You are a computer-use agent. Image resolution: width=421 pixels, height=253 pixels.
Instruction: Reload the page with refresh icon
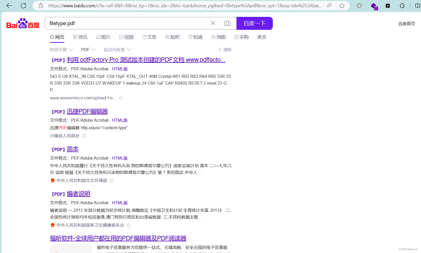23,5
